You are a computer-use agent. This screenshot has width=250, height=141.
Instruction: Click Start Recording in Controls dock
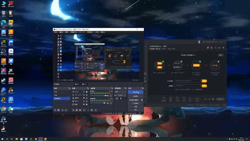[x=136, y=96]
